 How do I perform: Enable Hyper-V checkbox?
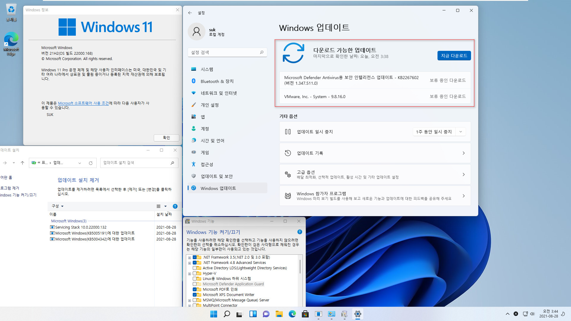pos(194,273)
